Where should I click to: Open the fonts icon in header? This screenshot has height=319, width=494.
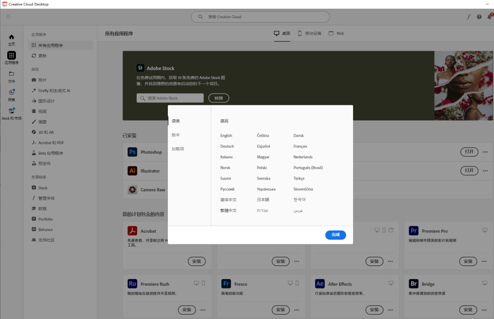(x=468, y=17)
